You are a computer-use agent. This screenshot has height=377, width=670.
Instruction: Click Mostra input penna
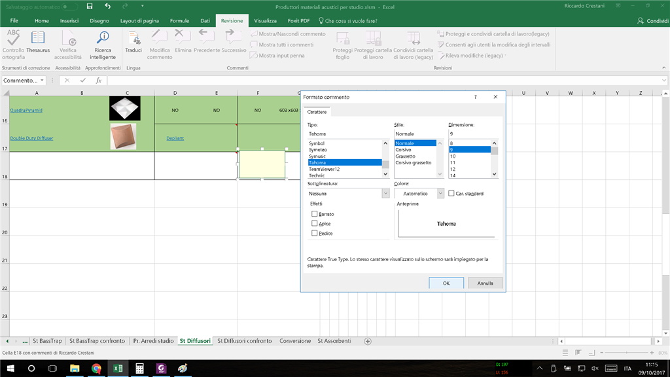pos(277,56)
